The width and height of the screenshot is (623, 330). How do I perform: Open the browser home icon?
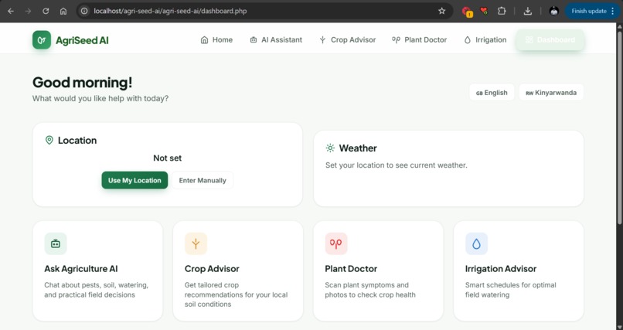point(63,11)
